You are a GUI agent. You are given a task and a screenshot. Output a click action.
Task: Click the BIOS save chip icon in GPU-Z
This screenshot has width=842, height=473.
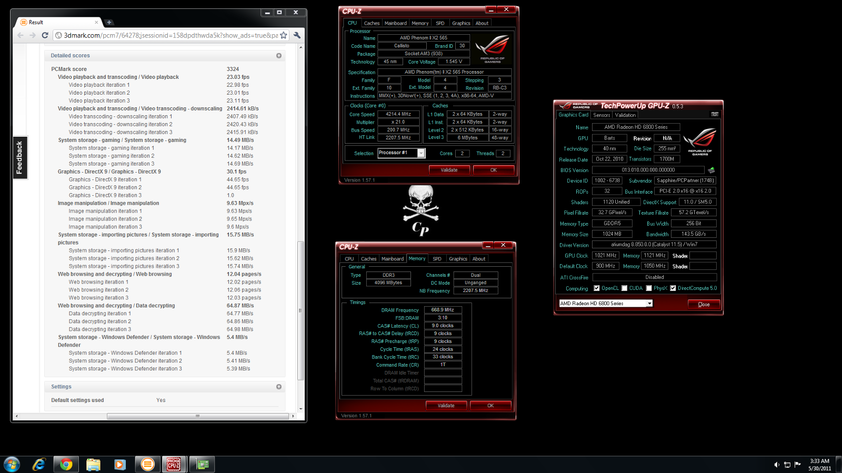pyautogui.click(x=711, y=170)
